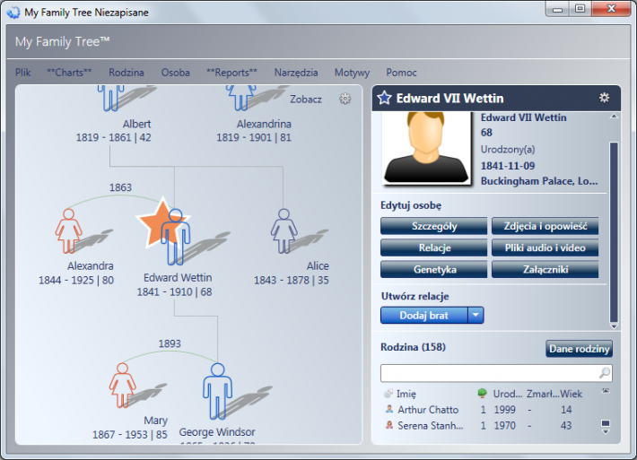Close the My Family Tree window

[611, 9]
